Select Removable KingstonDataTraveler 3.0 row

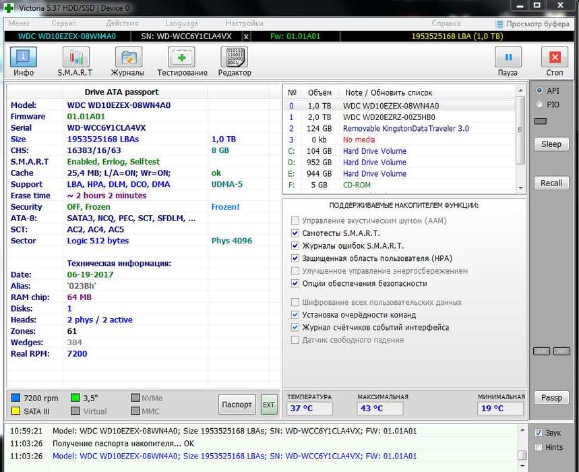coord(400,129)
